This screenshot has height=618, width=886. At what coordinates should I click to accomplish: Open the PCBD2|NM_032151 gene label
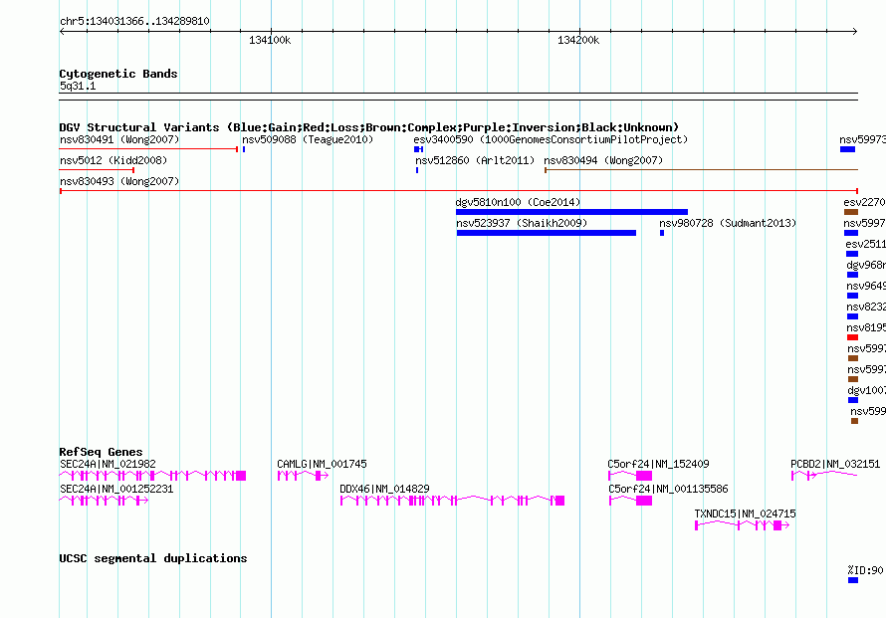(835, 464)
